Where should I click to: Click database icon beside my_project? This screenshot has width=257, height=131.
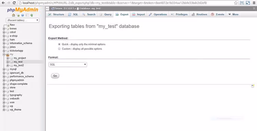pos(11,58)
